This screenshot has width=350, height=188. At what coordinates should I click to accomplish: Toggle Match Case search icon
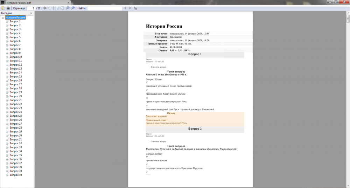135,8
